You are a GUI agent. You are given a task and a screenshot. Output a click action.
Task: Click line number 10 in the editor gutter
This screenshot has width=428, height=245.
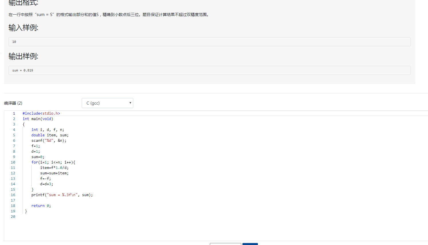[13, 162]
